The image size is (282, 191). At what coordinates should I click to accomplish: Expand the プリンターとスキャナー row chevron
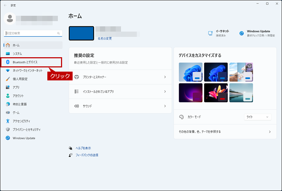[x=165, y=77]
